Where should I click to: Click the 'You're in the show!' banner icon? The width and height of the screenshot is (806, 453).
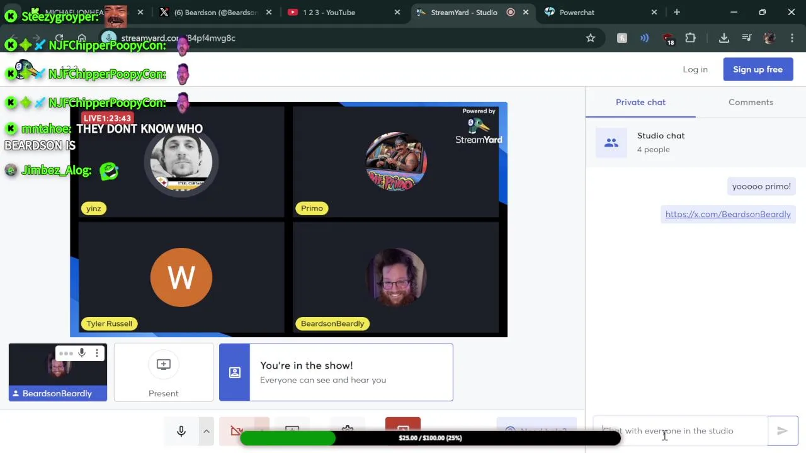tap(235, 372)
